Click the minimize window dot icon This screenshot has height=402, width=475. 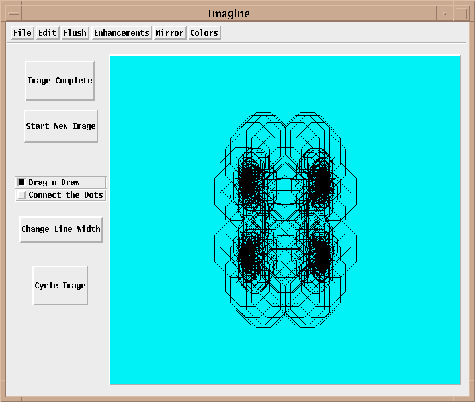point(445,13)
